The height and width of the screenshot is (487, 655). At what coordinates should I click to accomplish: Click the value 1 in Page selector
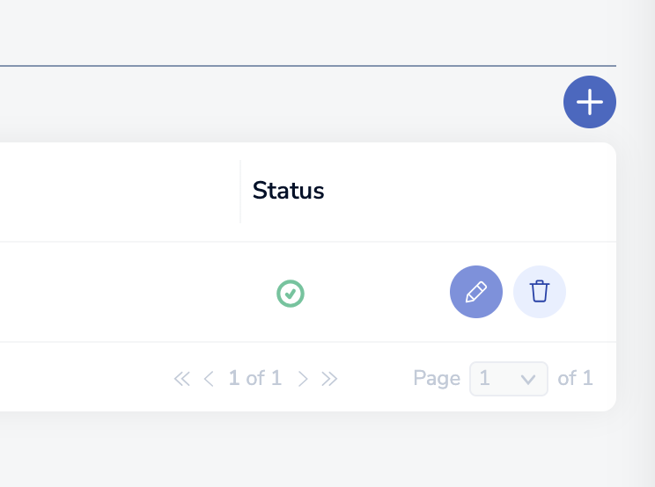485,379
